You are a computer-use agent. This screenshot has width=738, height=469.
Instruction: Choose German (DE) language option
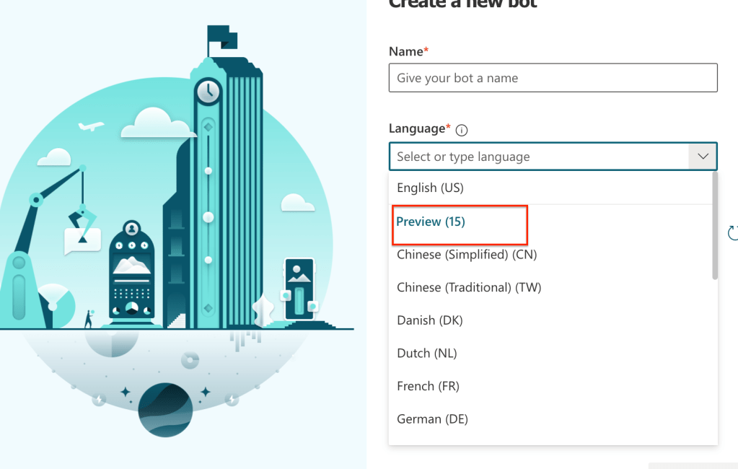(x=432, y=419)
